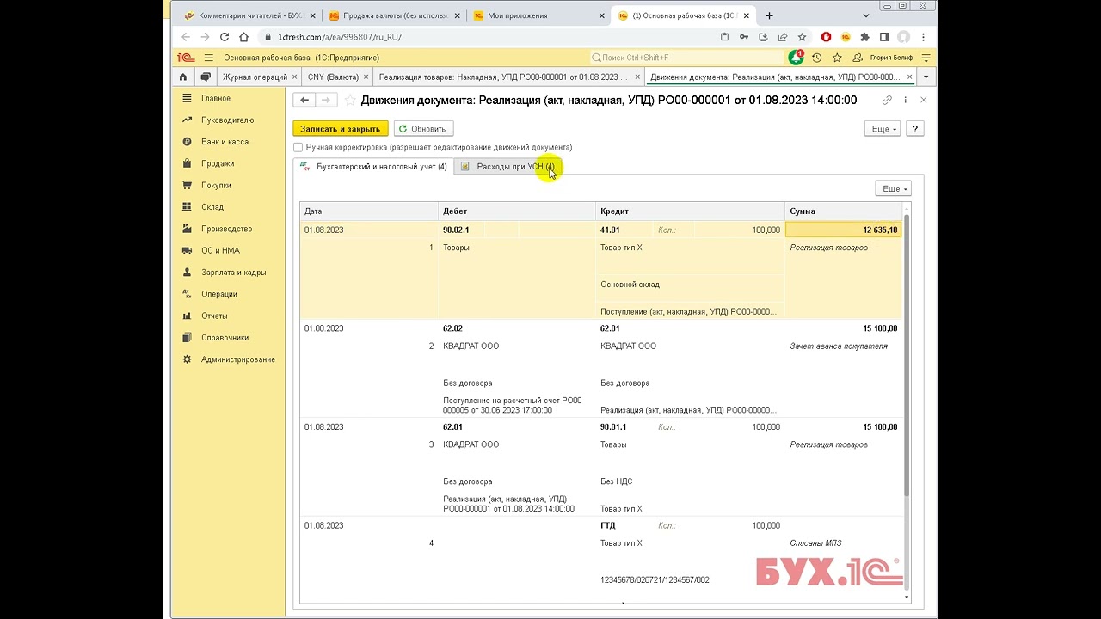The height and width of the screenshot is (619, 1101).
Task: Switch to Расходы при УСН (4) tab
Action: tap(507, 166)
